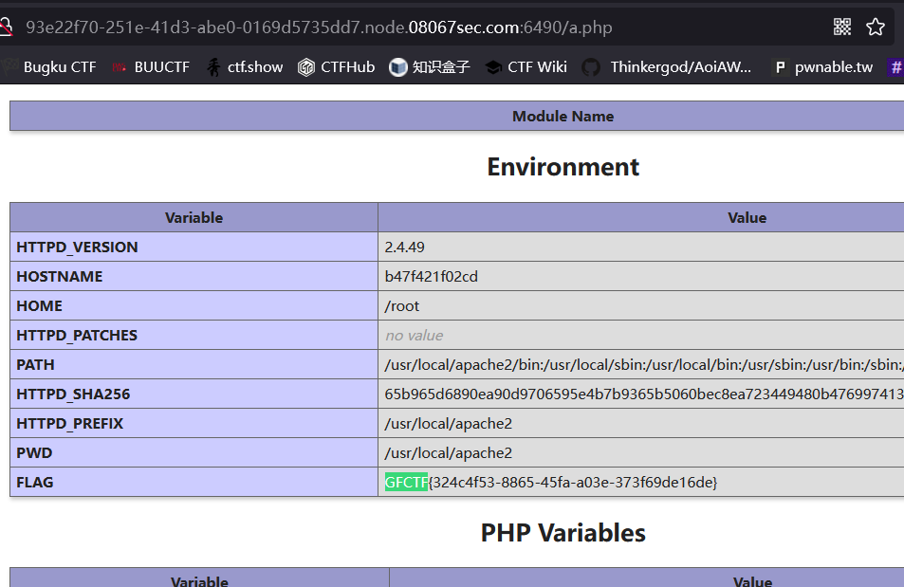Click the purple hash bookmark icon
Image resolution: width=904 pixels, height=587 pixels.
tap(895, 67)
